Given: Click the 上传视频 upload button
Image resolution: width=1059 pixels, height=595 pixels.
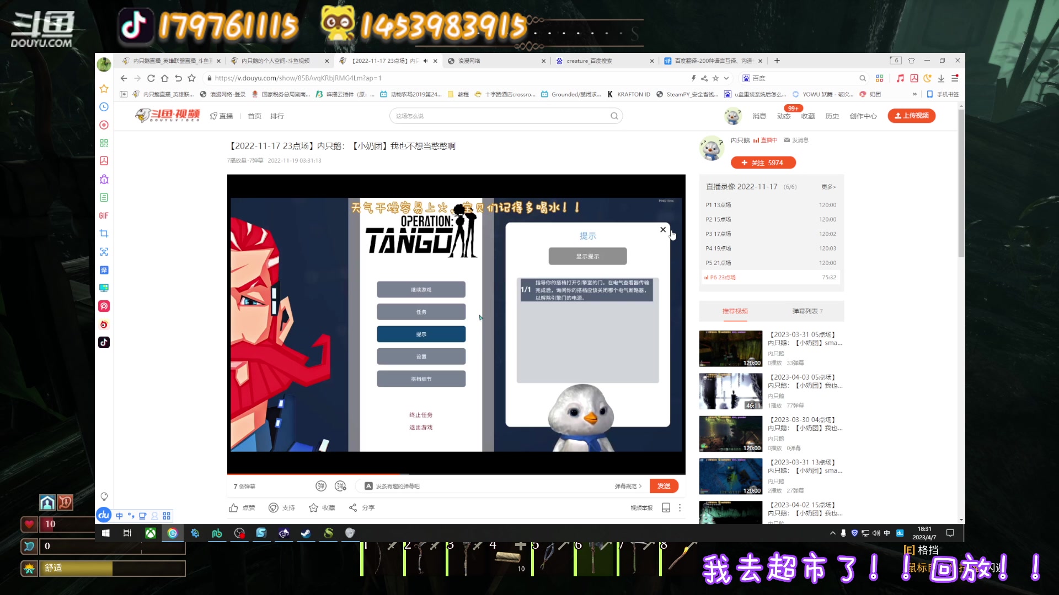Looking at the screenshot, I should [x=911, y=116].
